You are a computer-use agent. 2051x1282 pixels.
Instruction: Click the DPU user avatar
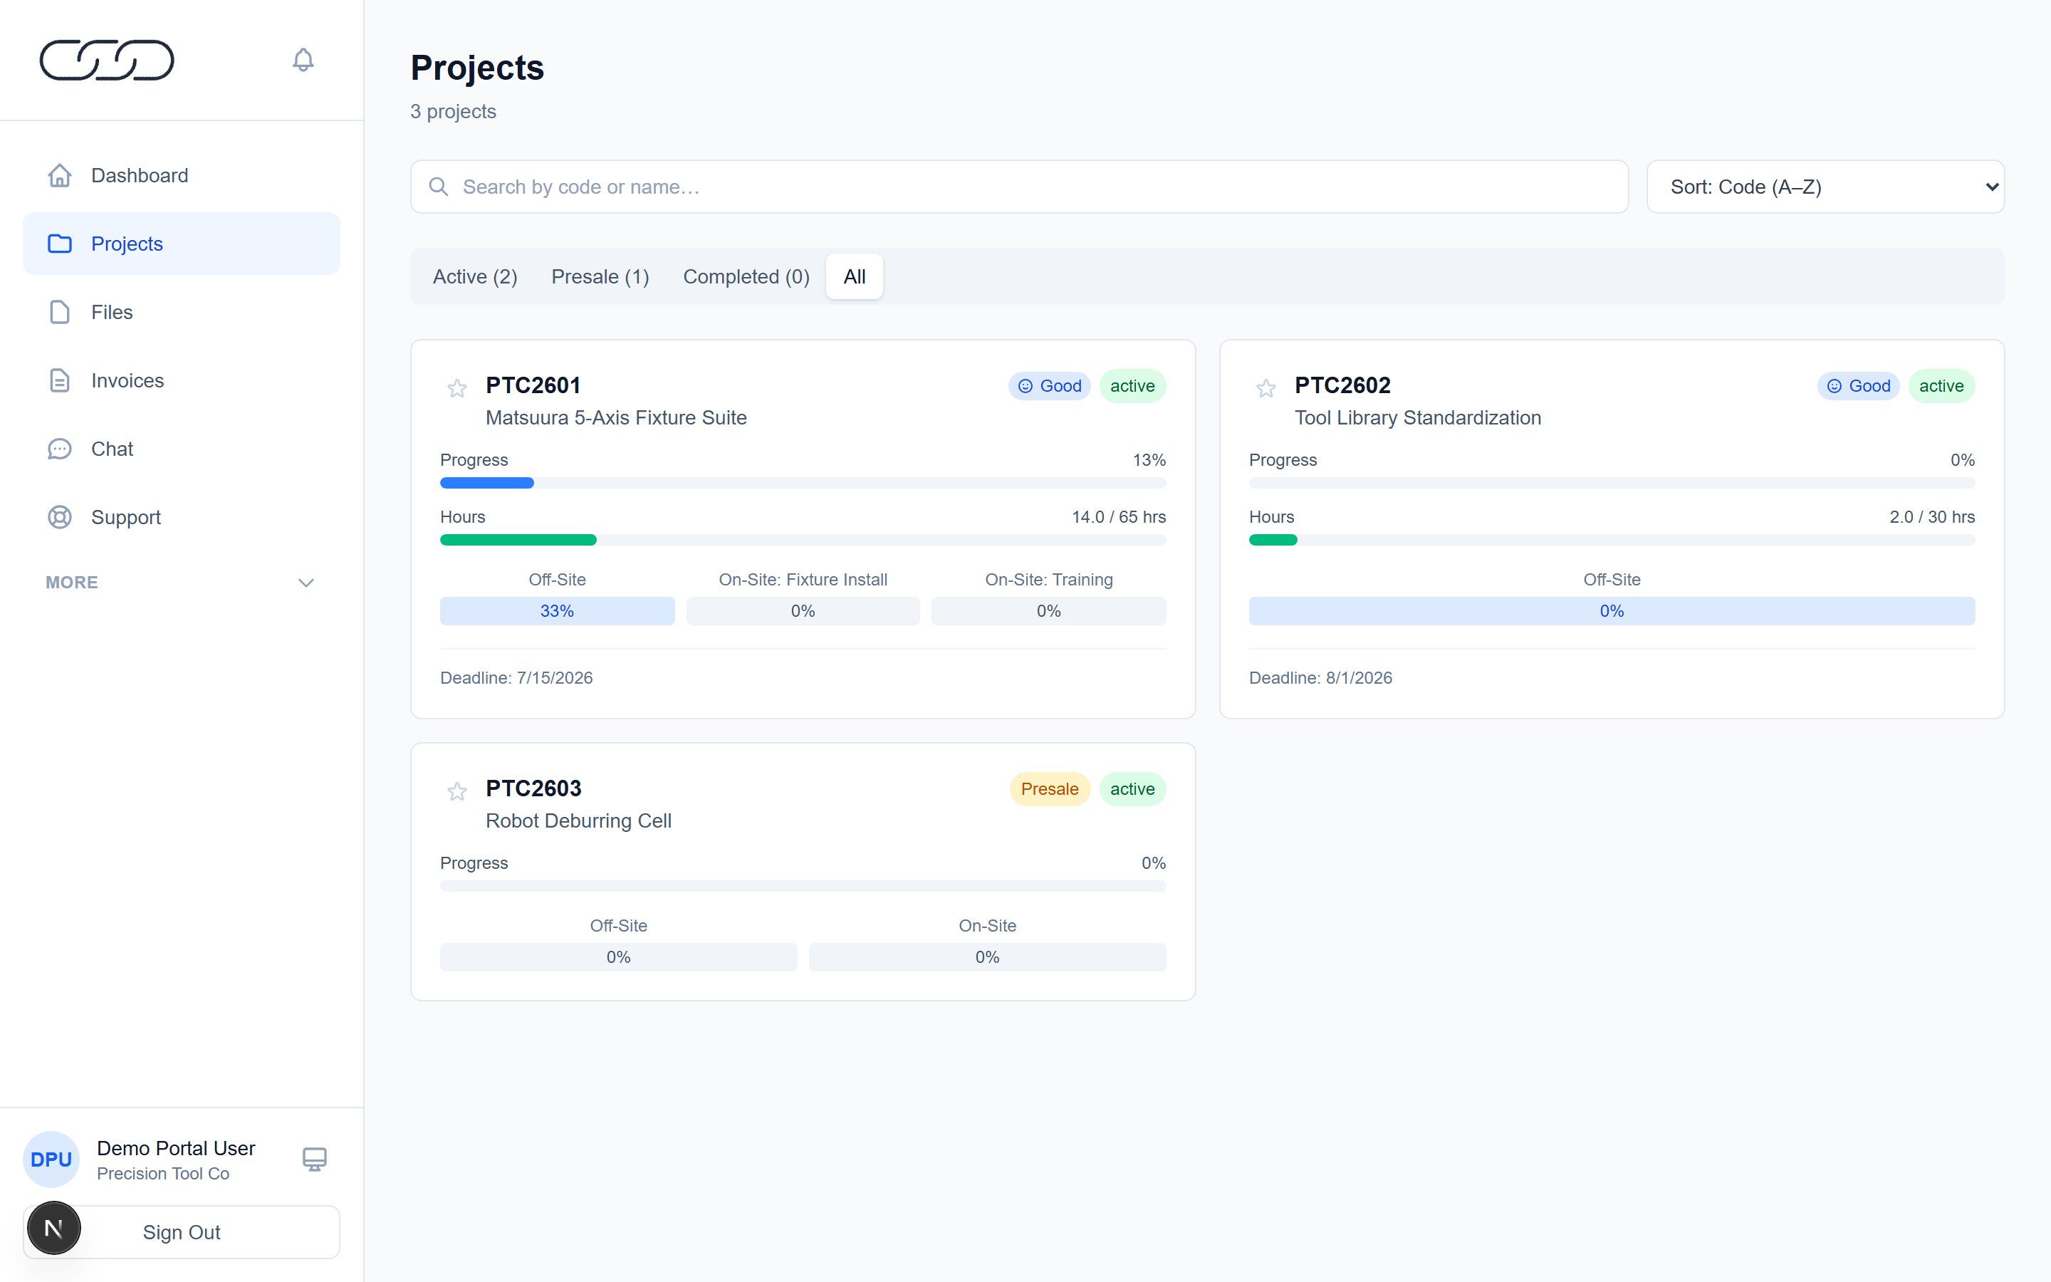coord(51,1159)
